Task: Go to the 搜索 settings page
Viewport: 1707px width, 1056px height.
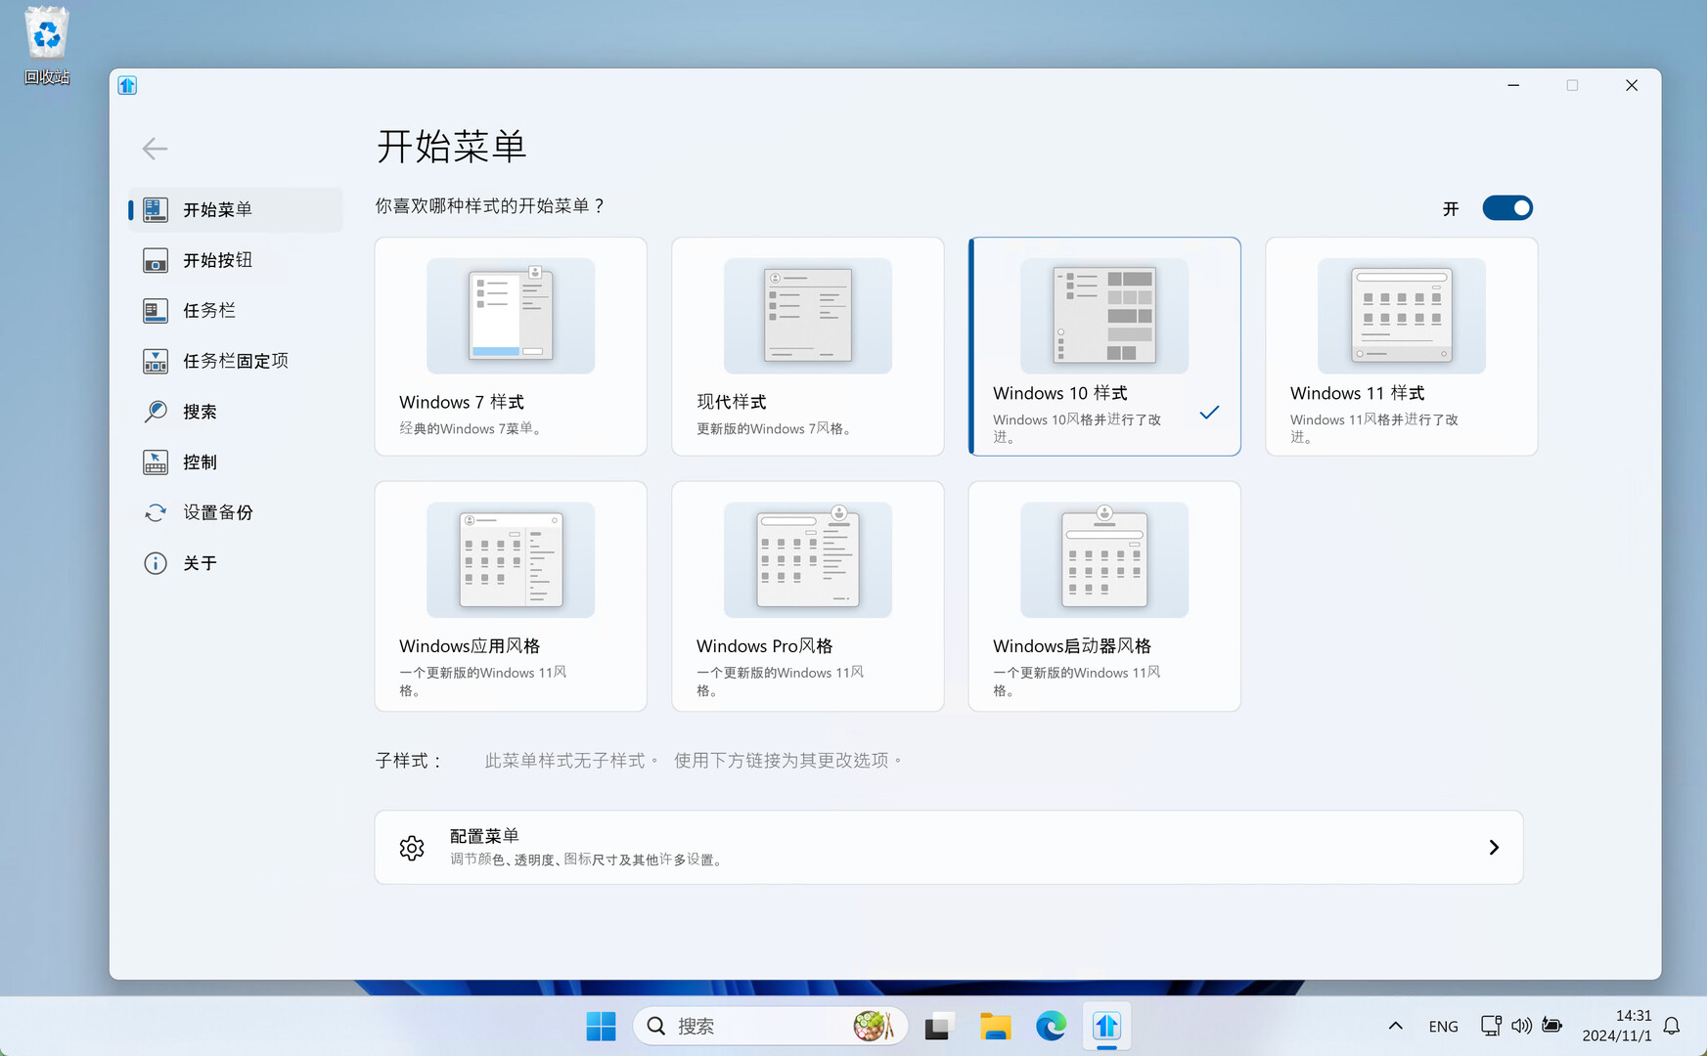Action: 200,412
